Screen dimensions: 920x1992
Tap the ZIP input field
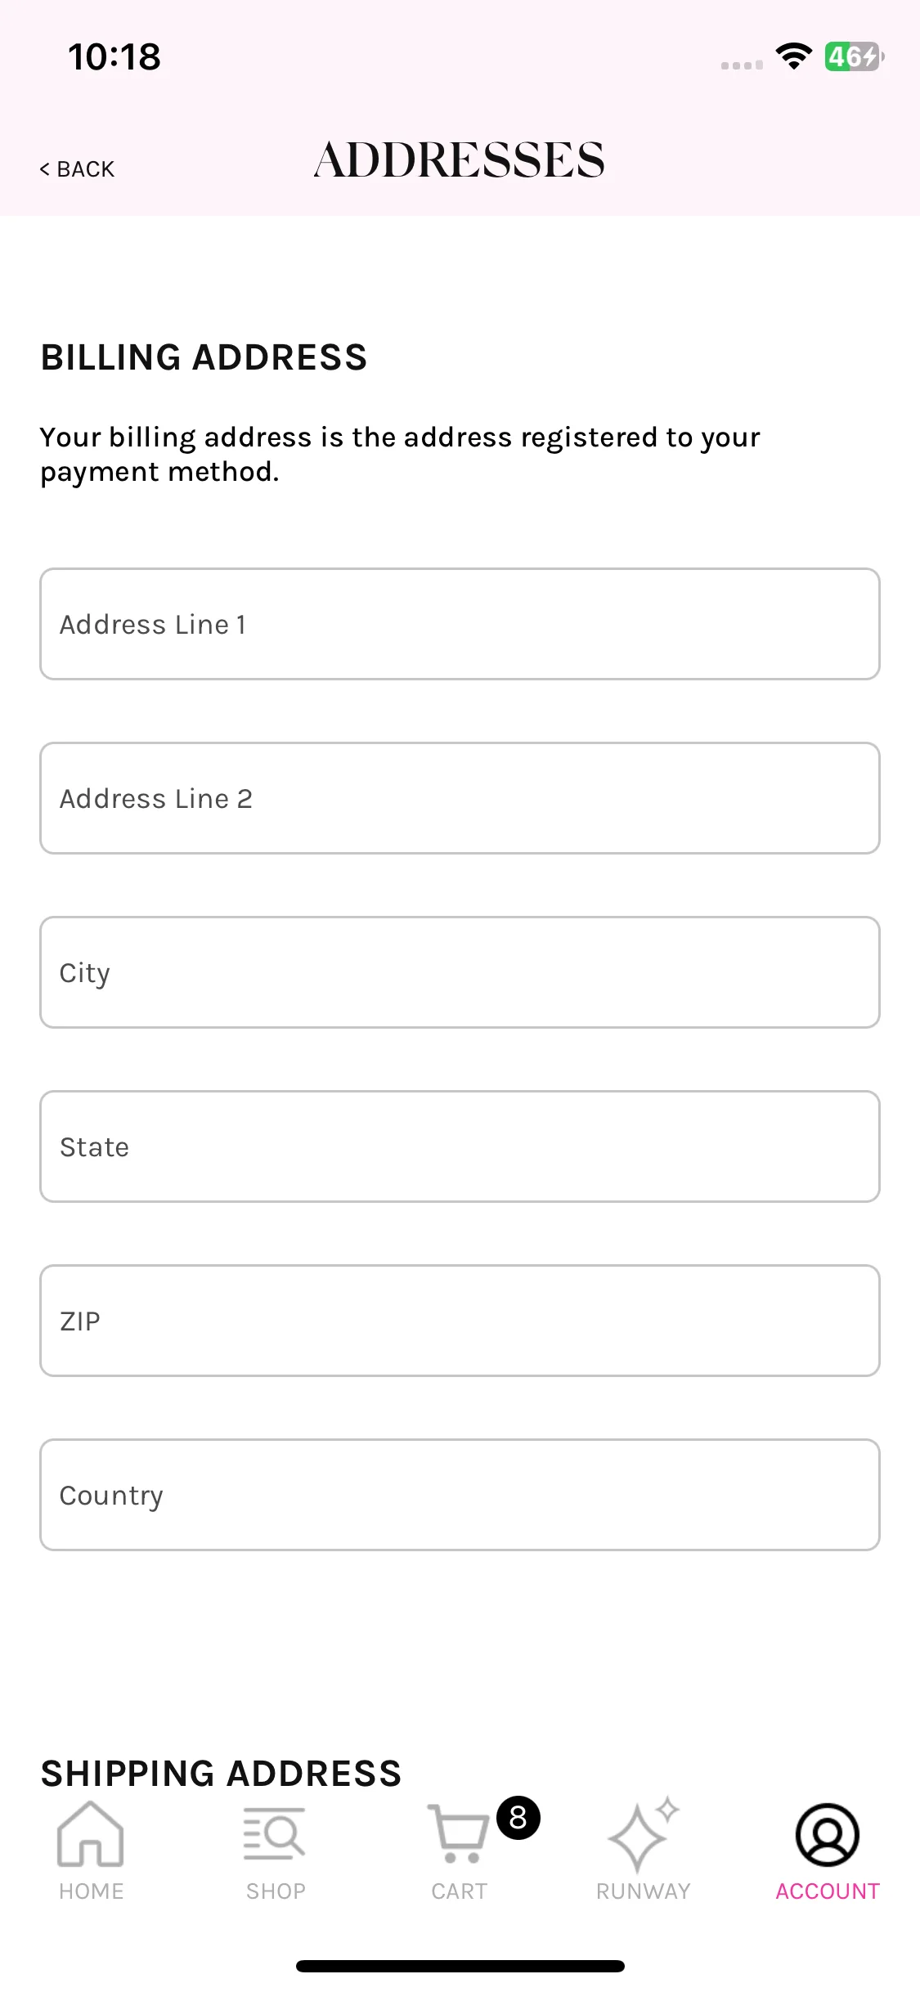[460, 1321]
